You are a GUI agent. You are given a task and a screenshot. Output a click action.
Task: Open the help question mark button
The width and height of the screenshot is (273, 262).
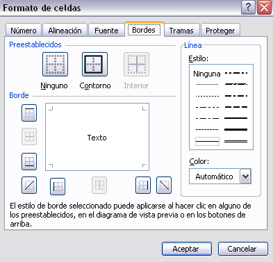248,8
